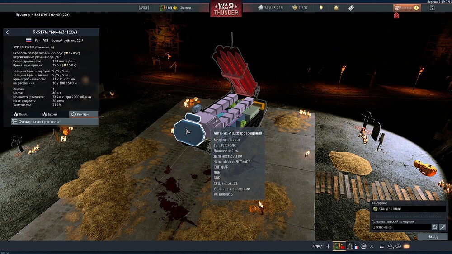Image resolution: width=452 pixels, height=254 pixels.
Task: Open the chat bubble icon
Action: [x=398, y=246]
